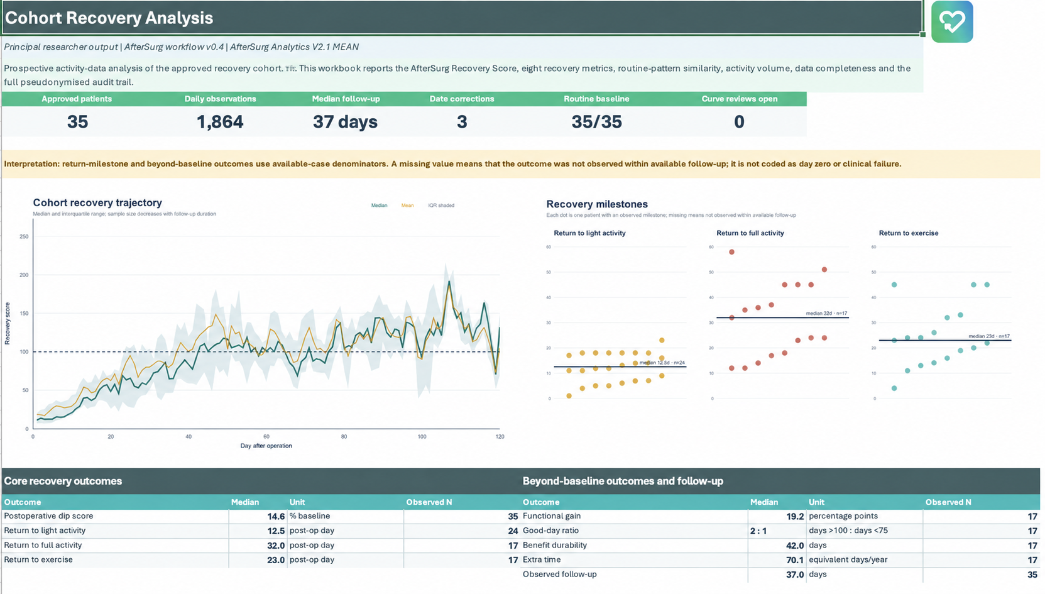Viewport: 1045px width, 594px height.
Task: Click the Date corrections value '3'
Action: 462,121
